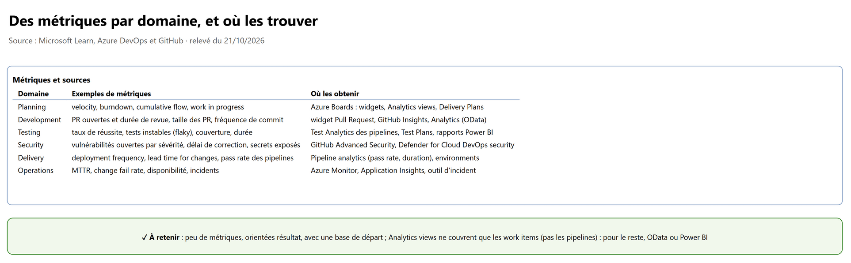Viewport: 851px width, 263px height.
Task: Select the 'Azure Boards : widgets' source cell
Action: [397, 107]
